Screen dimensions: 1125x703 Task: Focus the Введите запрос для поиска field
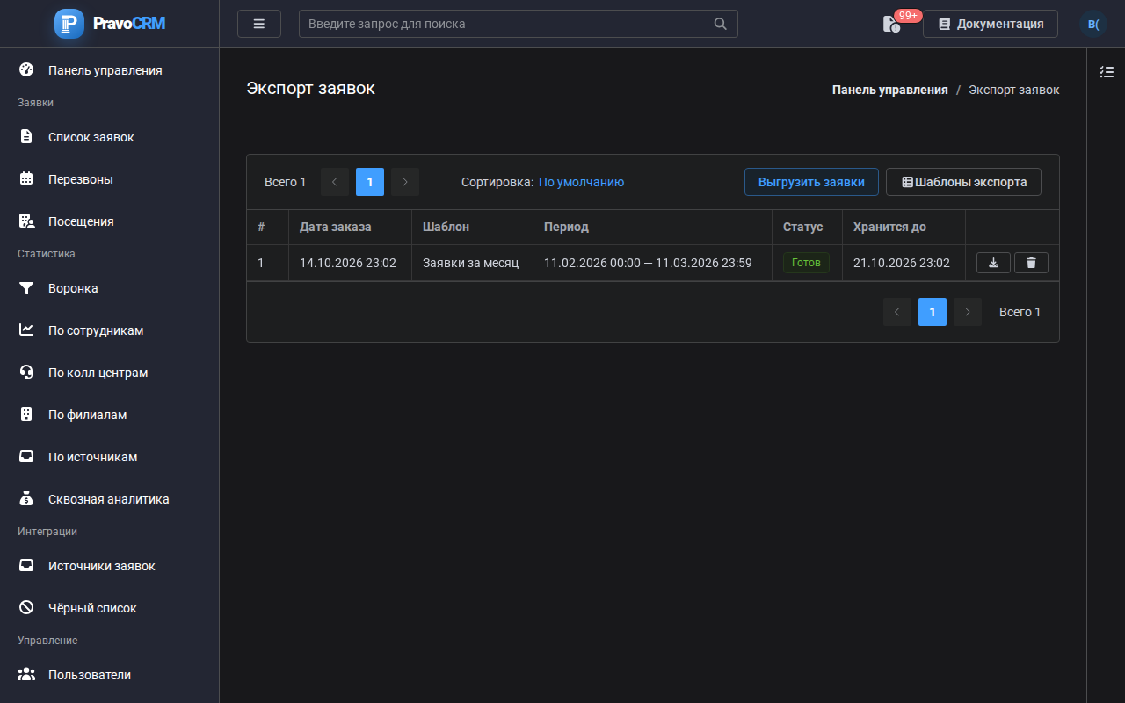pos(519,24)
